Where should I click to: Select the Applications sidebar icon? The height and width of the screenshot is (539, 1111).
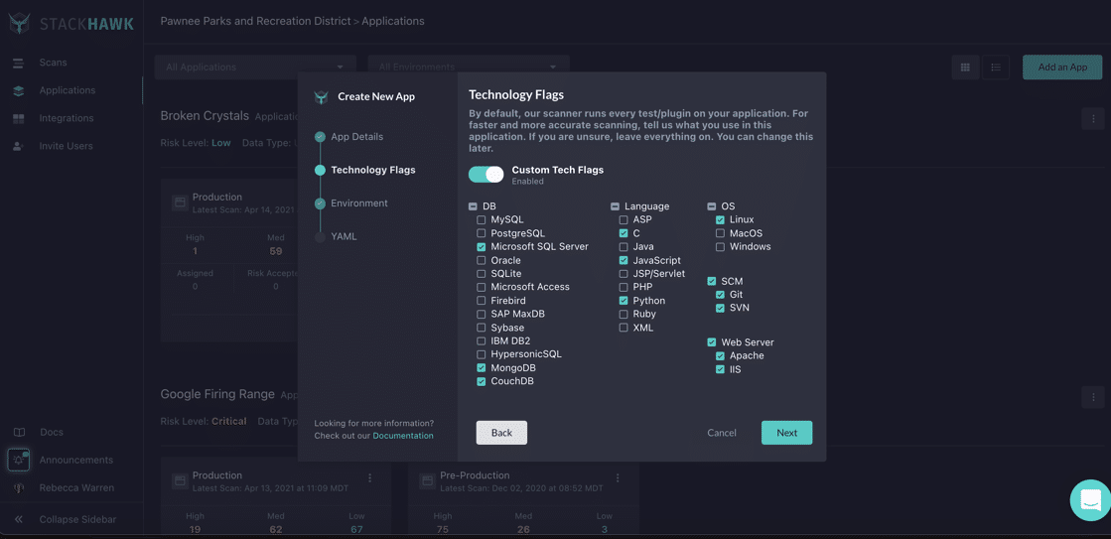pos(19,90)
